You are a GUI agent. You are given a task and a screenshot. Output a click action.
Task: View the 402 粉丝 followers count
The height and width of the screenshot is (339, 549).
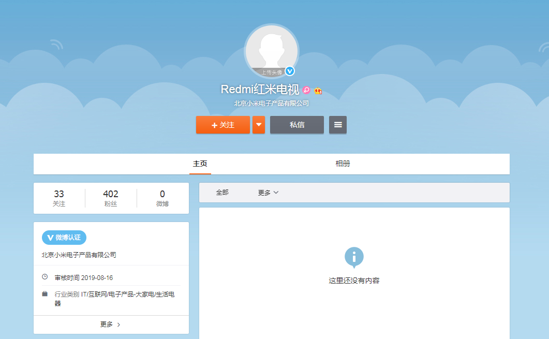(x=111, y=198)
